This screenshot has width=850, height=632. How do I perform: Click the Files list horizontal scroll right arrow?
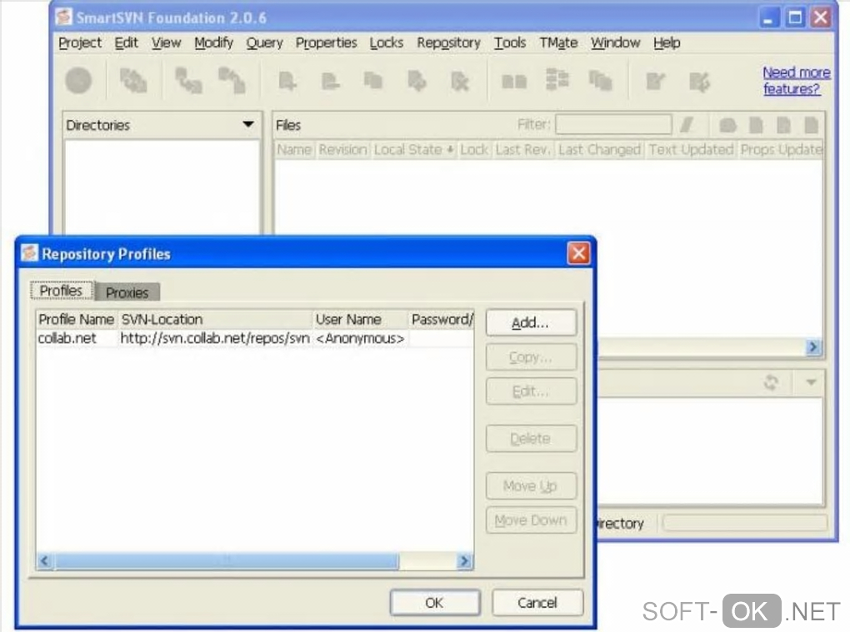[x=812, y=347]
